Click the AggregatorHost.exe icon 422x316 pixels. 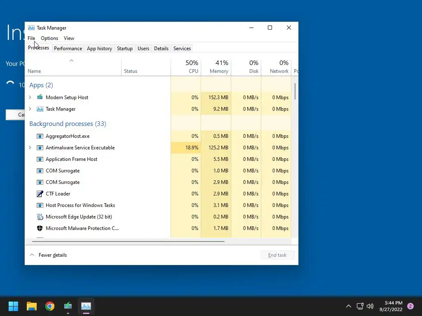pyautogui.click(x=40, y=136)
